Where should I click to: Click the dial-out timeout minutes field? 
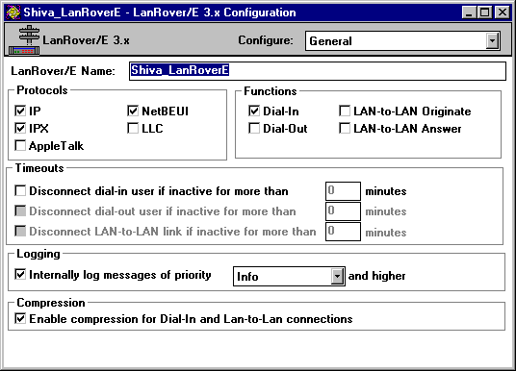point(343,210)
